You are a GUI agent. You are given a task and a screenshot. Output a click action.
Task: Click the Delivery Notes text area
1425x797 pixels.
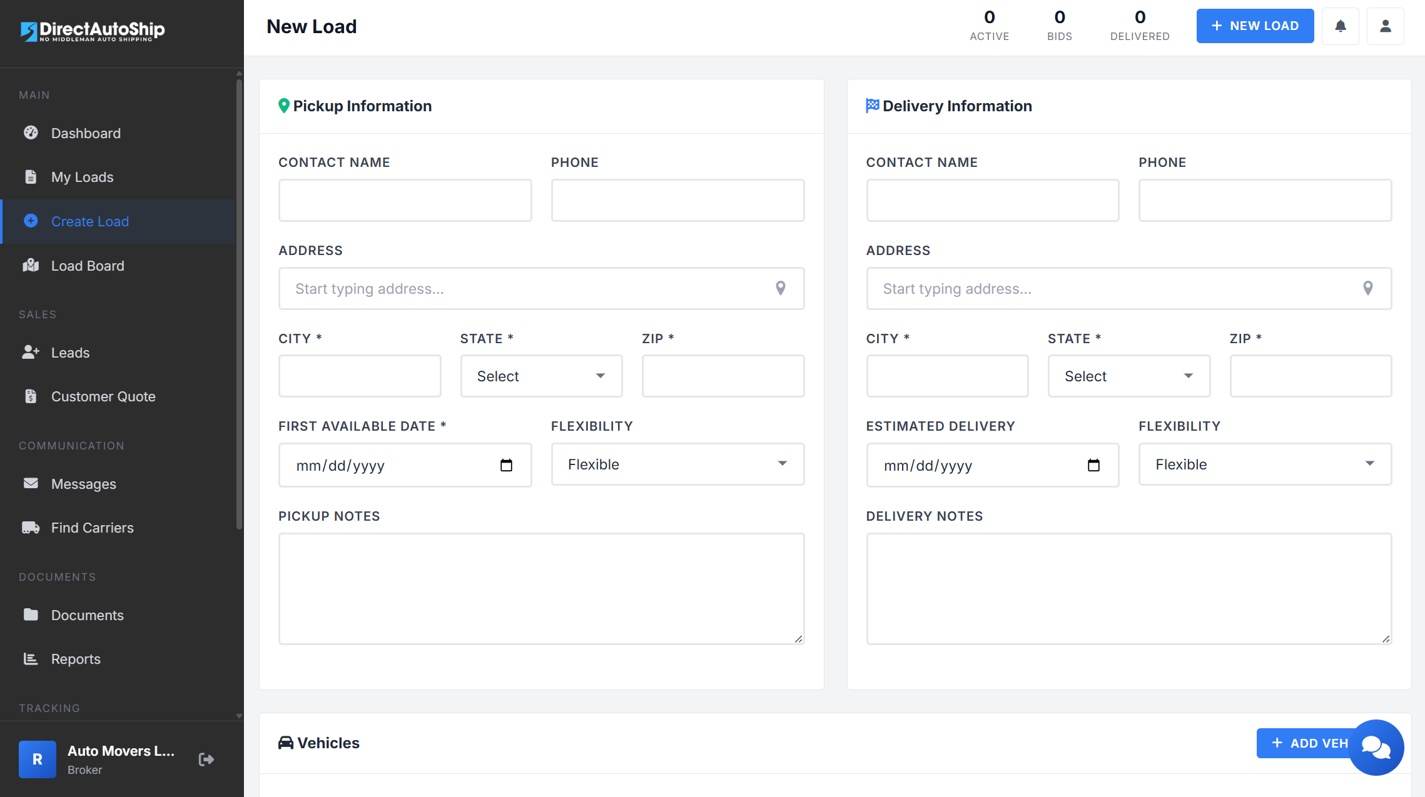tap(1129, 588)
